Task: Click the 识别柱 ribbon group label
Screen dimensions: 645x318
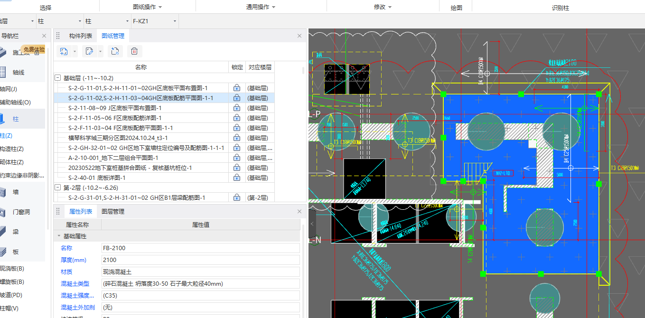Action: (x=561, y=8)
